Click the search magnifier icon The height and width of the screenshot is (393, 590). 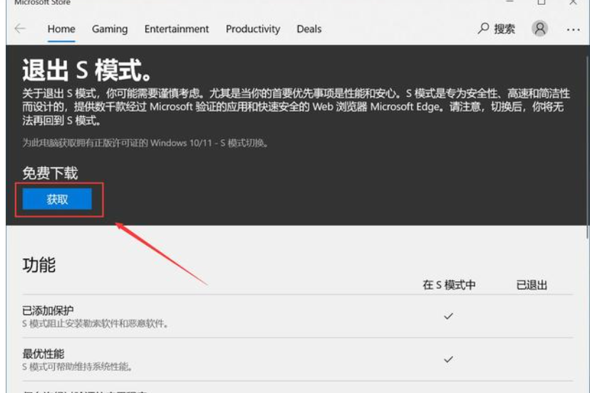click(484, 29)
